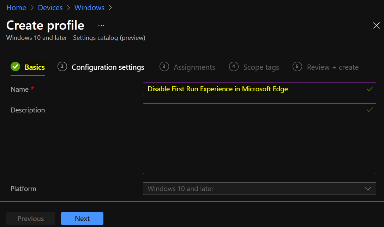Expand the Windows 10 and later selector

tap(259, 189)
